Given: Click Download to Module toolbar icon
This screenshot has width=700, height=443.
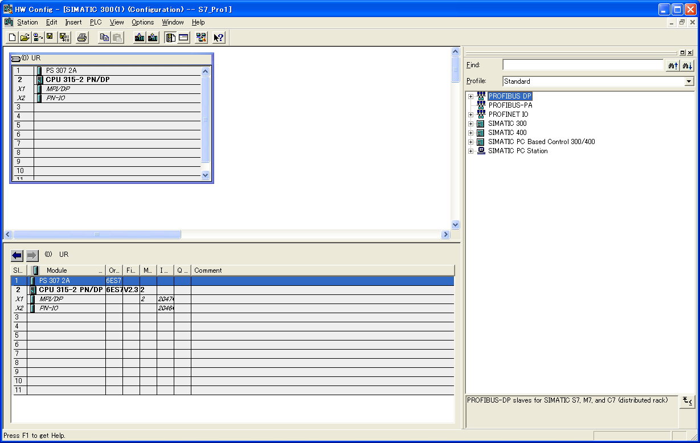Looking at the screenshot, I should (x=140, y=38).
